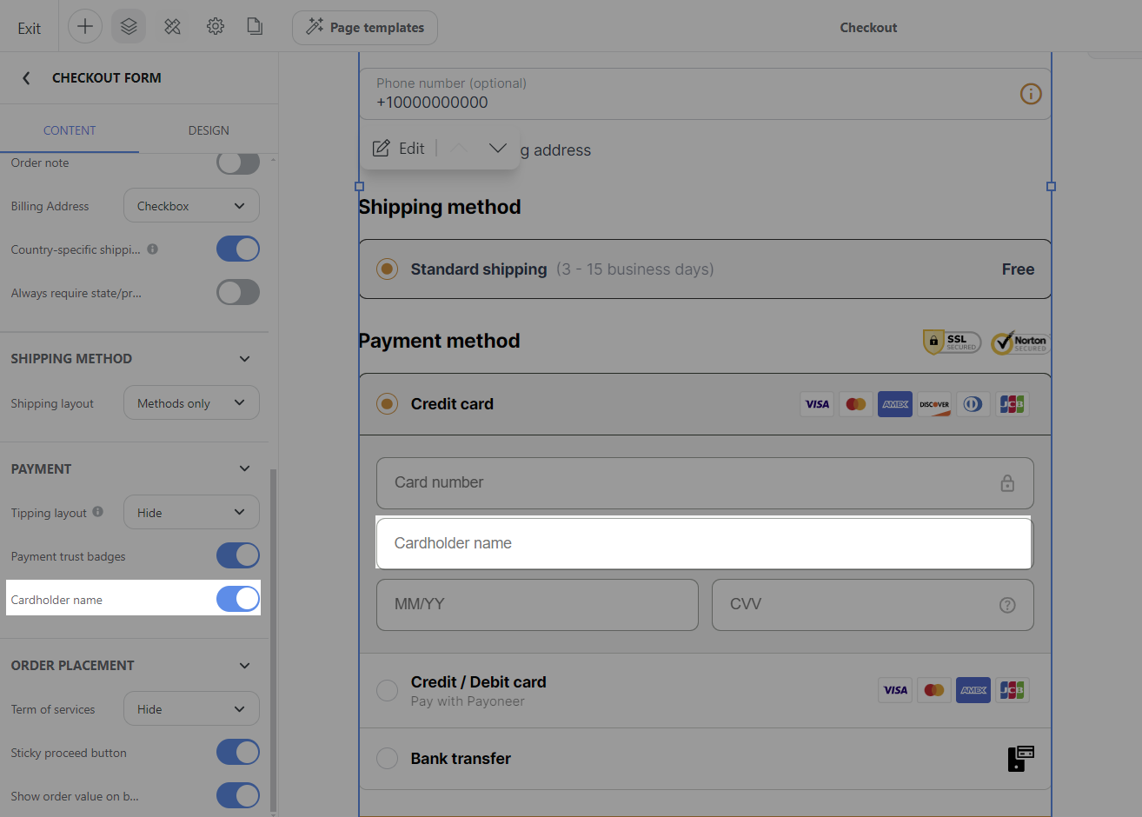This screenshot has width=1142, height=817.
Task: Click the Phone number input field
Action: [x=705, y=94]
